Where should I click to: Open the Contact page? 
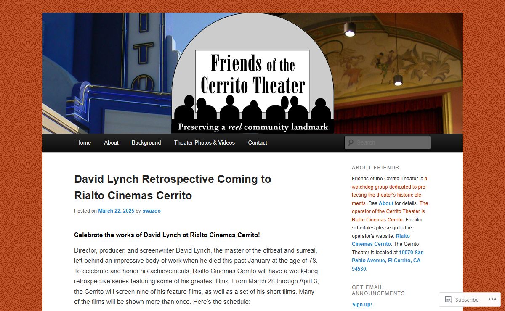pos(258,142)
